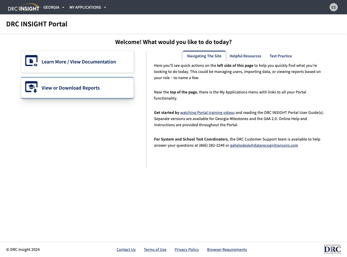Open the Browser Requirements link
Image resolution: width=347 pixels, height=257 pixels.
(x=227, y=250)
